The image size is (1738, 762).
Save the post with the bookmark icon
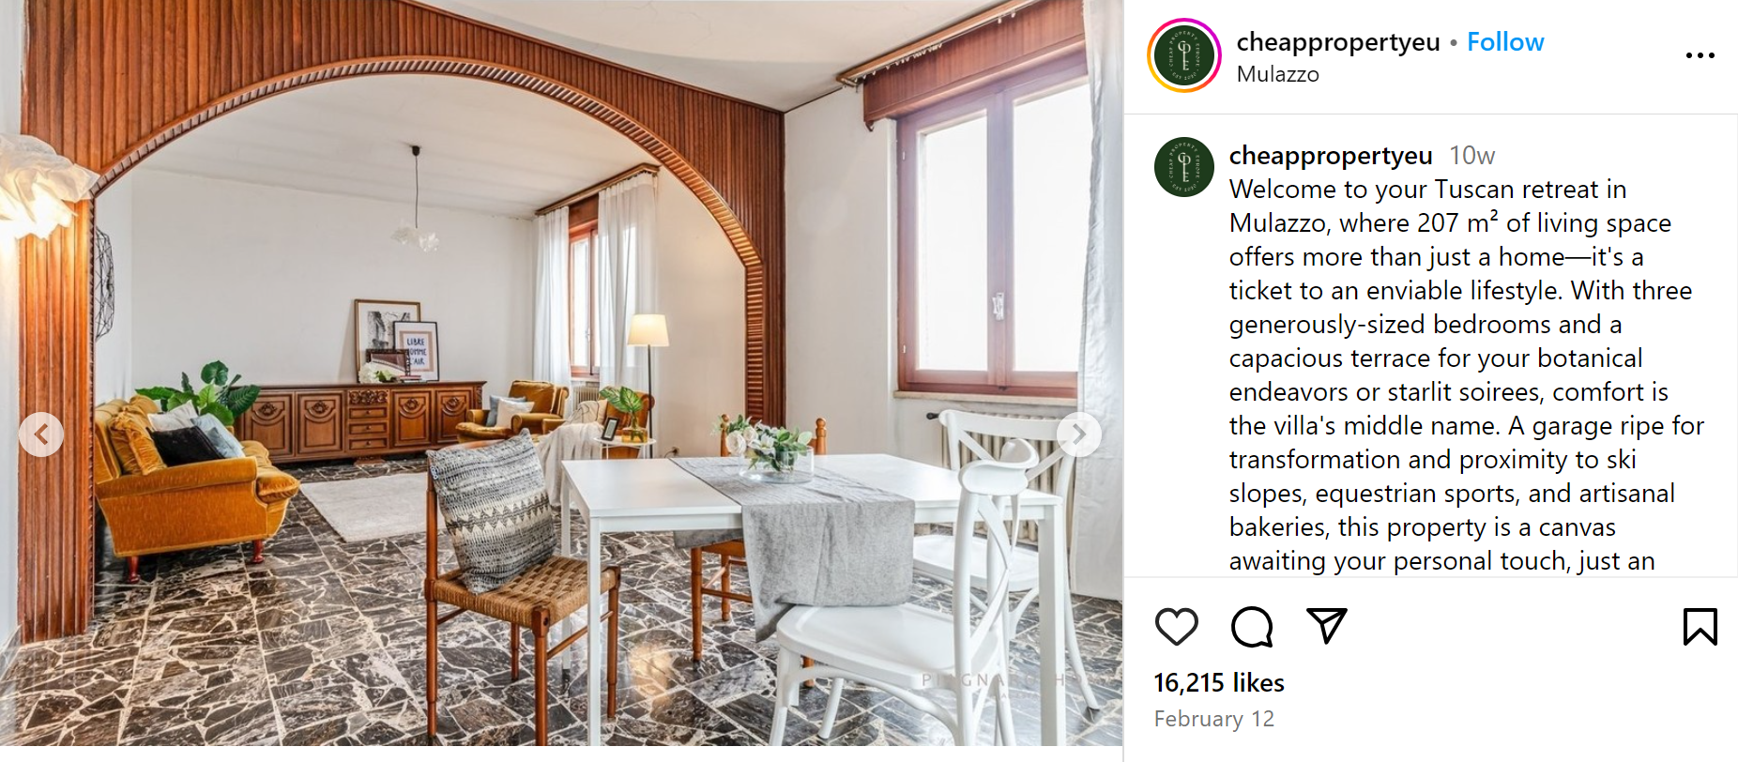click(x=1700, y=627)
